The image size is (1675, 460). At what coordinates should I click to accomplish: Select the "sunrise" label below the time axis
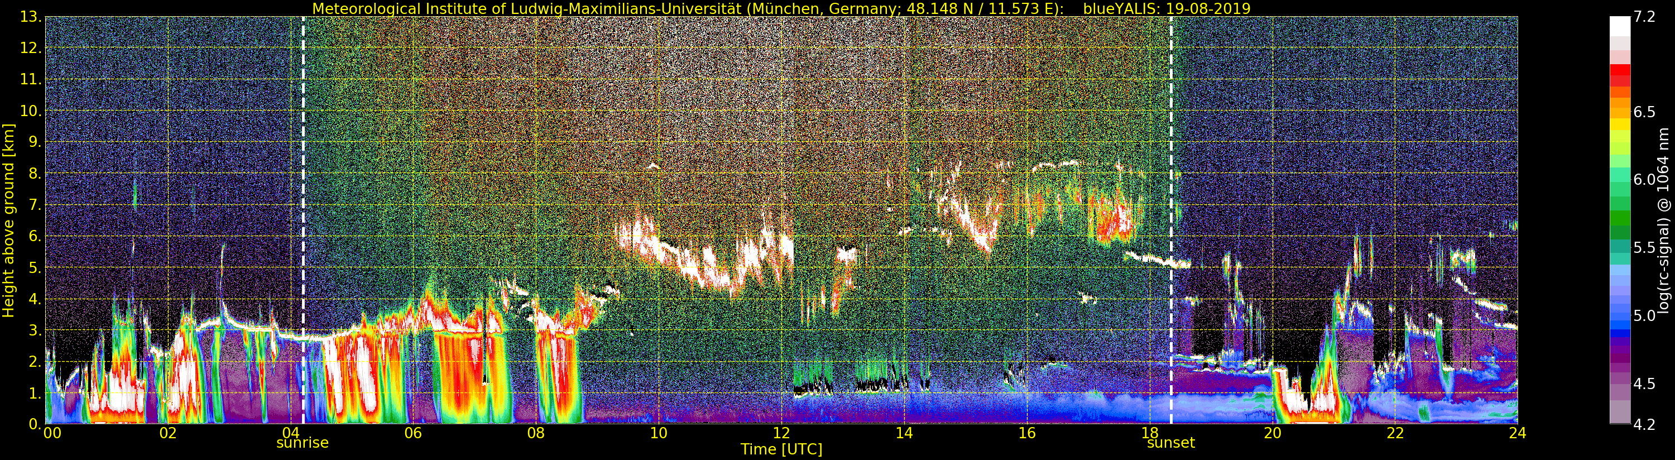click(x=303, y=443)
